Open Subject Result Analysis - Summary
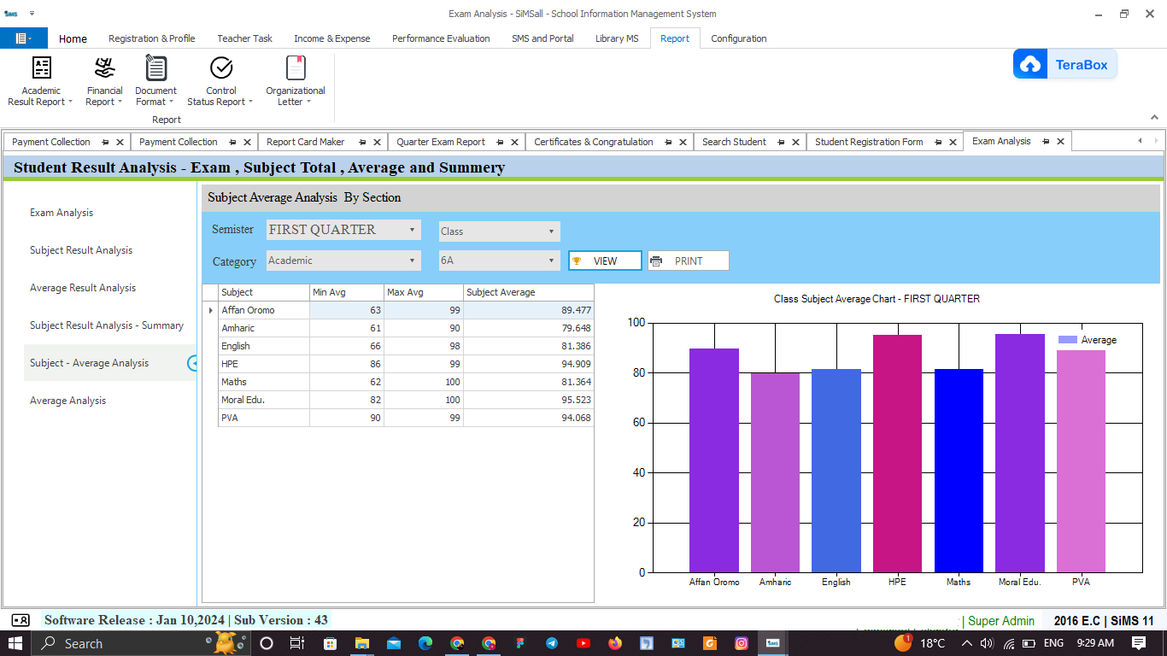Image resolution: width=1167 pixels, height=656 pixels. pos(107,325)
